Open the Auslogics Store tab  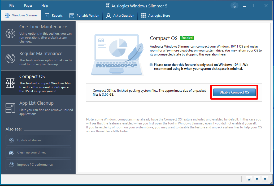[155, 16]
